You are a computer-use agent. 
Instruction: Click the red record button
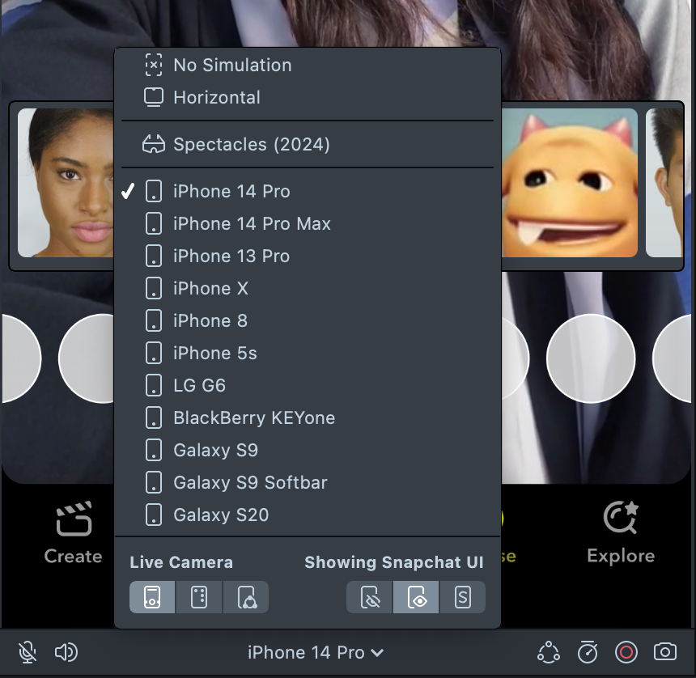pyautogui.click(x=626, y=652)
